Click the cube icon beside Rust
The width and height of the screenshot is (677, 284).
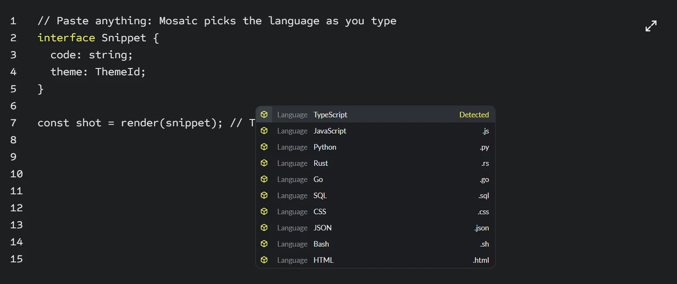tap(264, 163)
